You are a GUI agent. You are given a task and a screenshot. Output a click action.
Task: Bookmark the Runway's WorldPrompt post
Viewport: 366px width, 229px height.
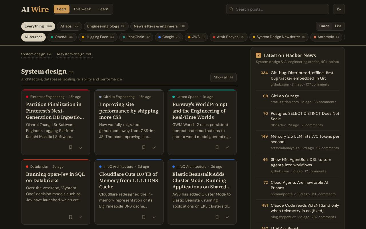(217, 147)
